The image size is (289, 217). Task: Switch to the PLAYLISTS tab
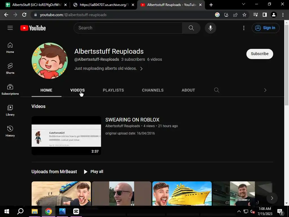(x=113, y=90)
